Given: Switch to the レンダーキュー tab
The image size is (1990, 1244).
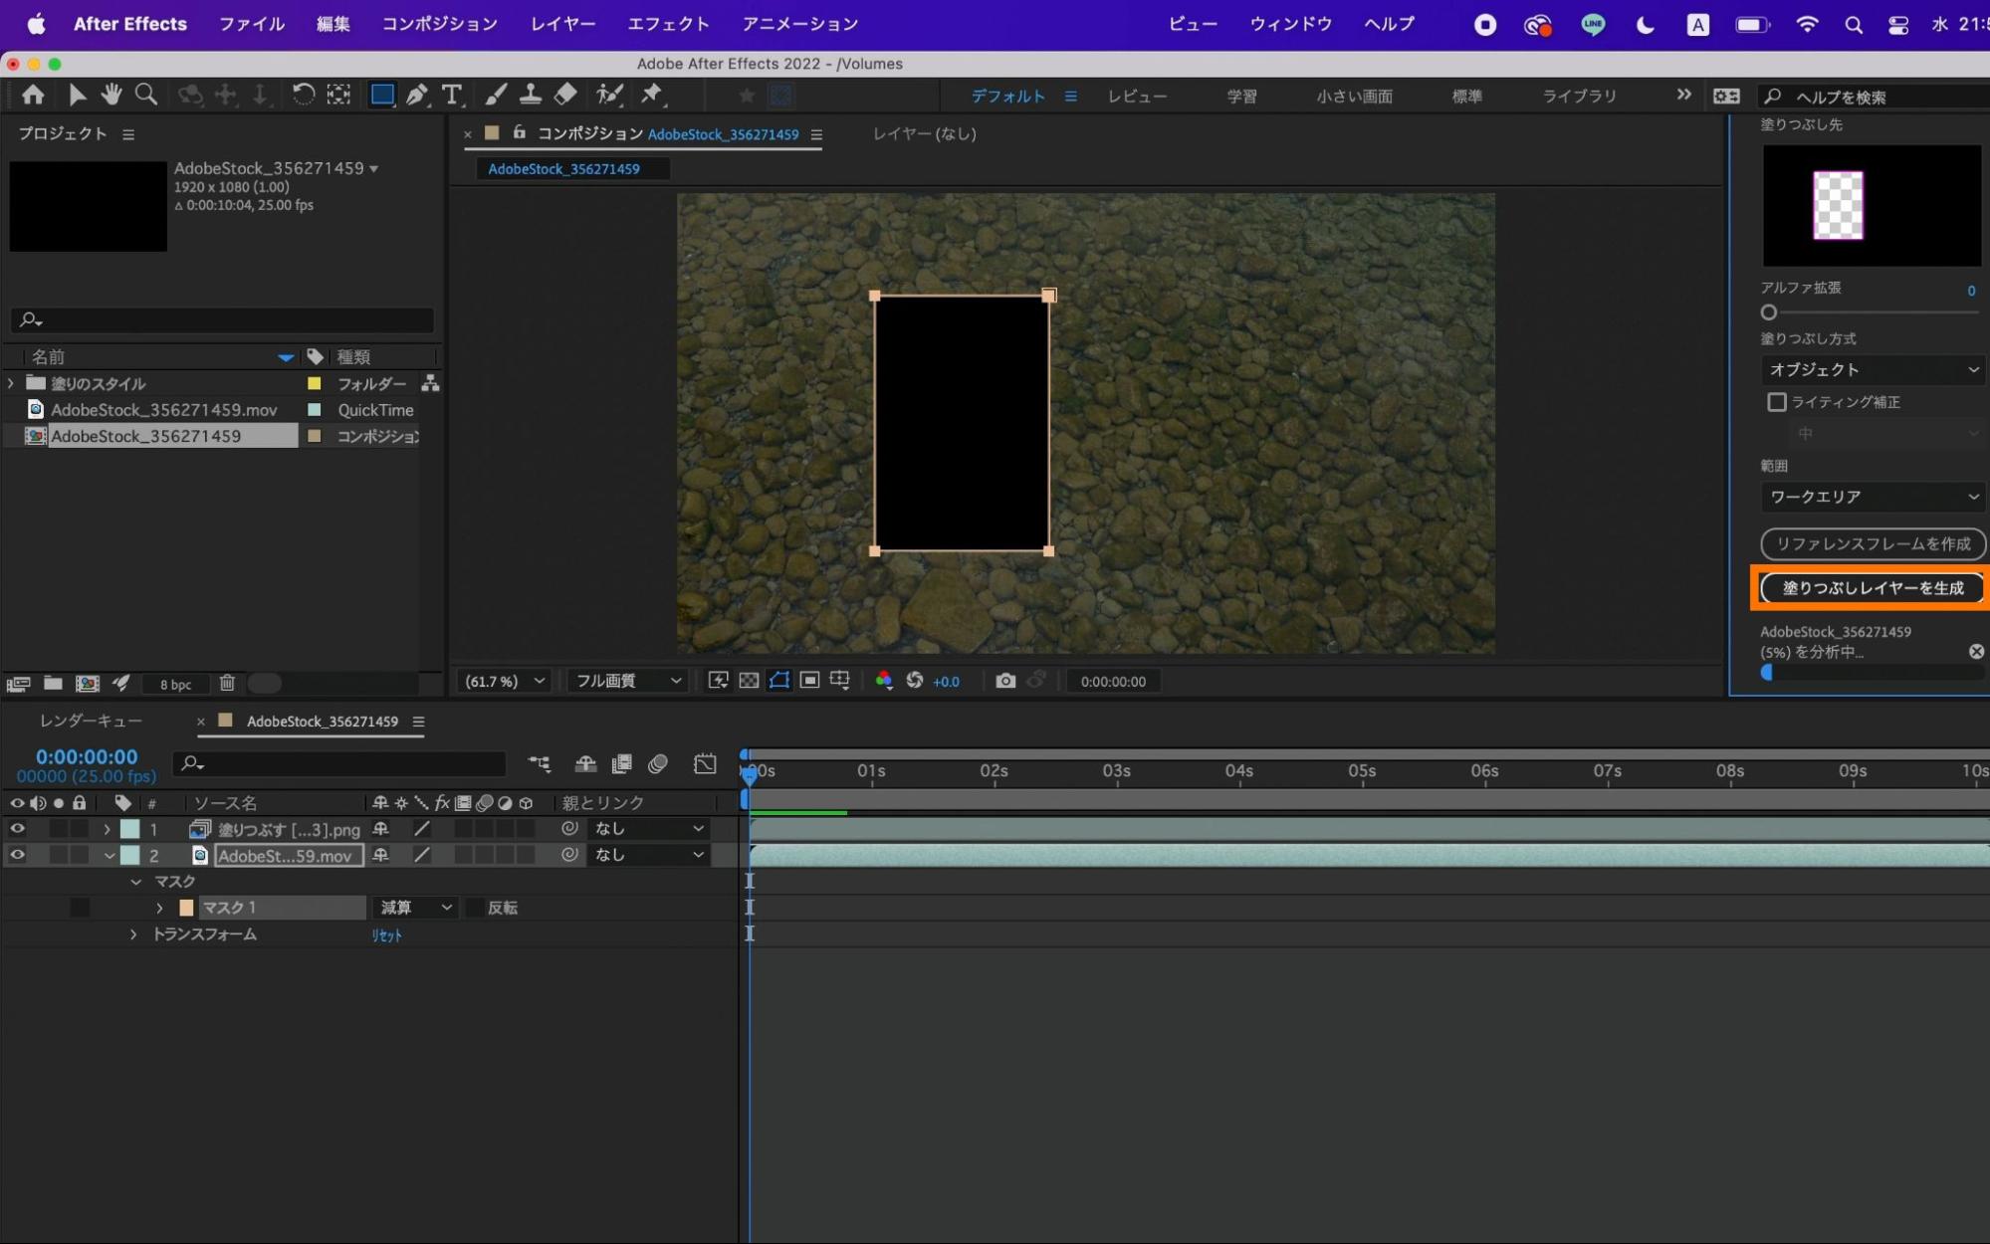Looking at the screenshot, I should pyautogui.click(x=92, y=721).
